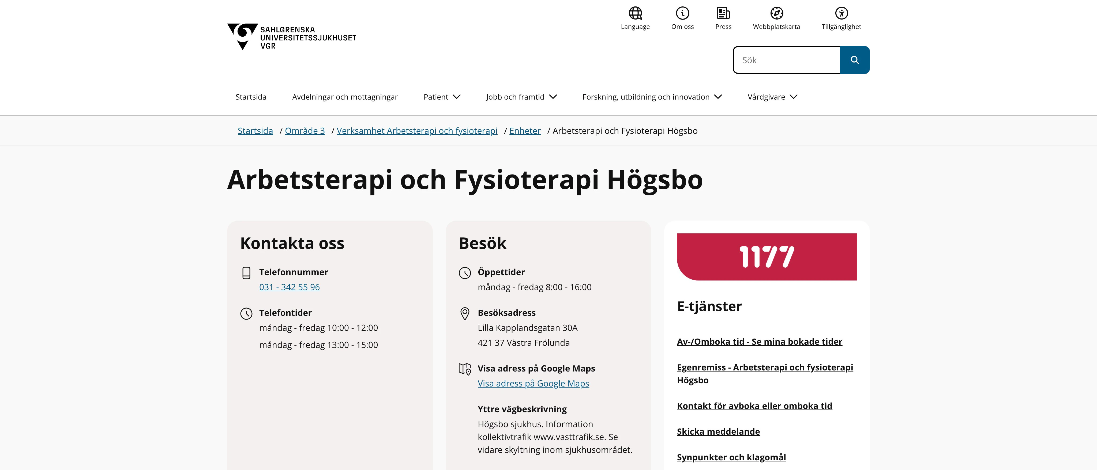This screenshot has height=470, width=1097.
Task: Open the Synpunkter och klagomål link
Action: (731, 457)
